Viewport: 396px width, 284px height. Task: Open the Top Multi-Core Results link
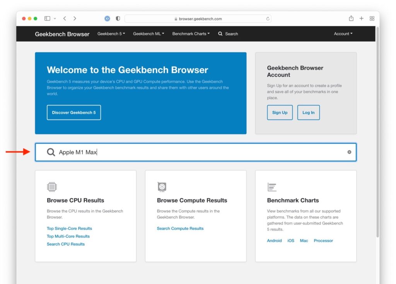pyautogui.click(x=68, y=236)
